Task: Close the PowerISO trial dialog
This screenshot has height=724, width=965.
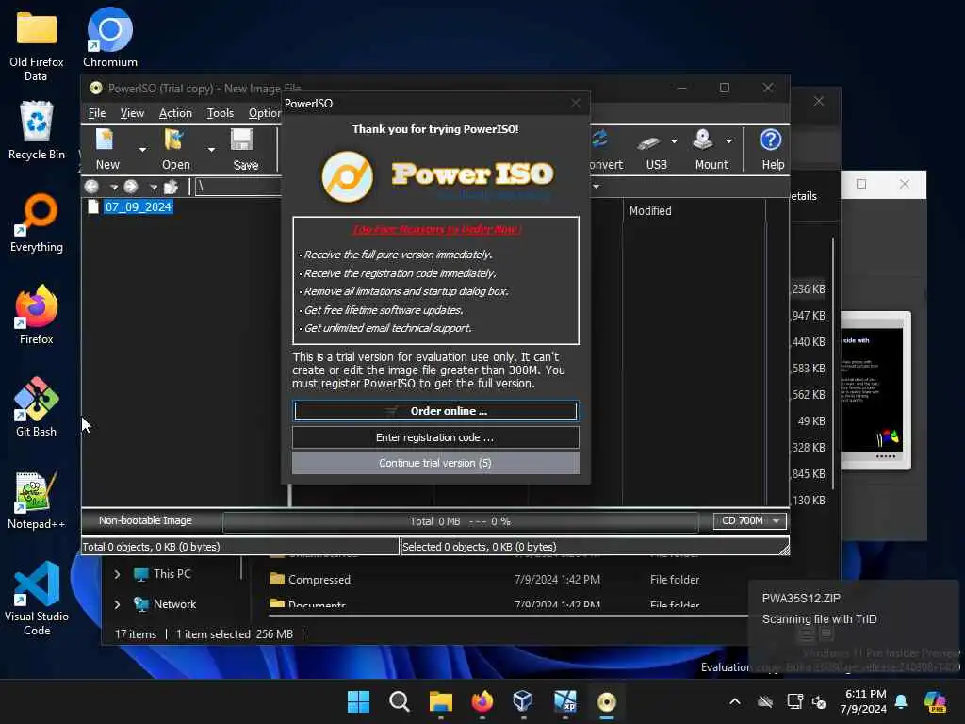Action: coord(576,104)
